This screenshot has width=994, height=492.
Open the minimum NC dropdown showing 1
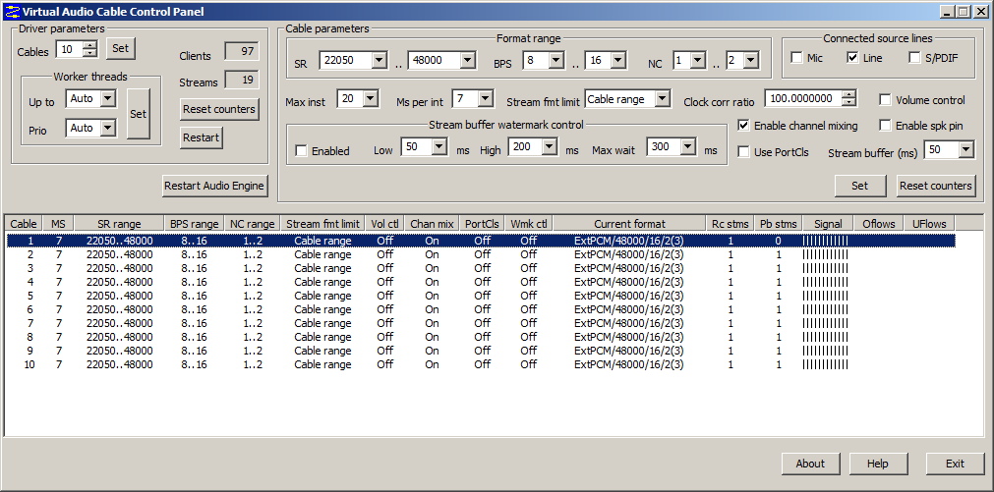[697, 61]
